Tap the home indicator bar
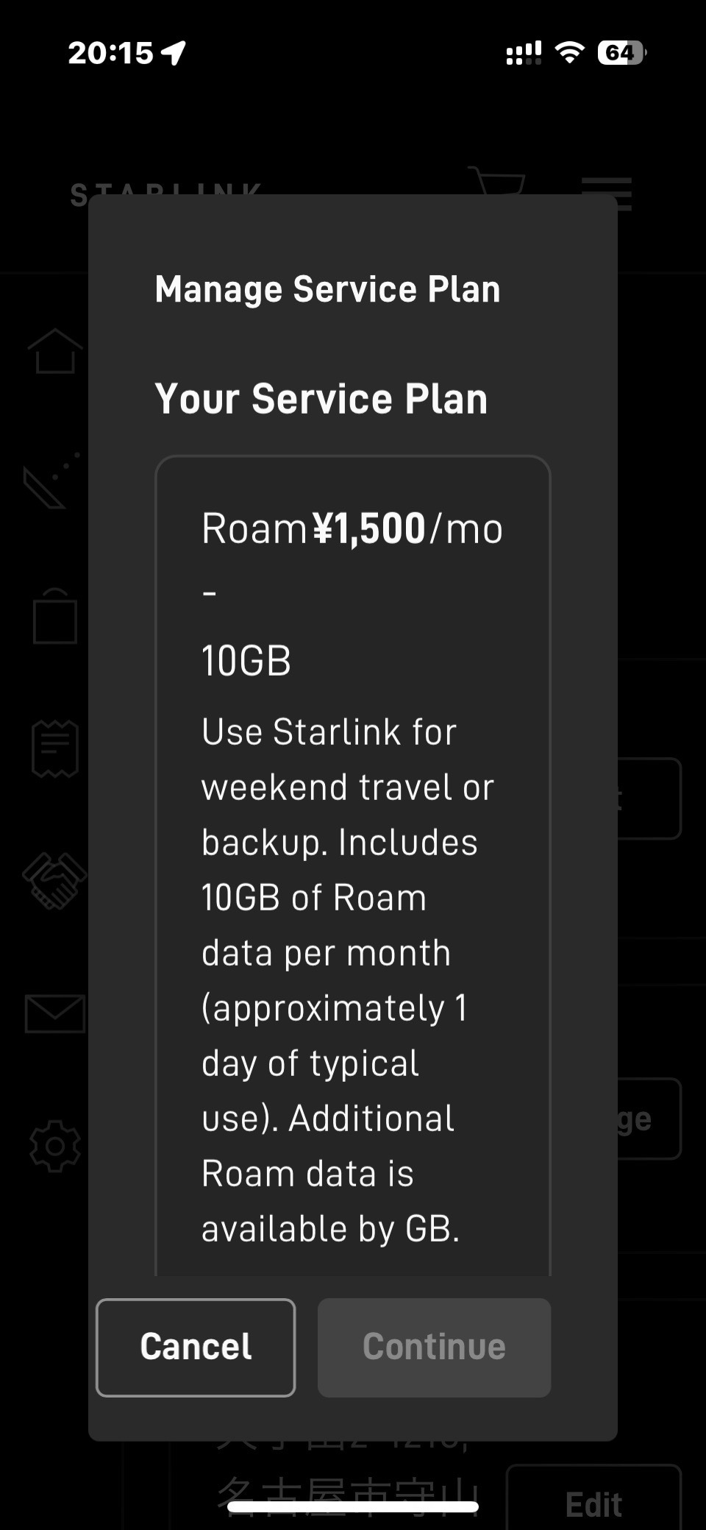706x1530 pixels. point(353,1506)
